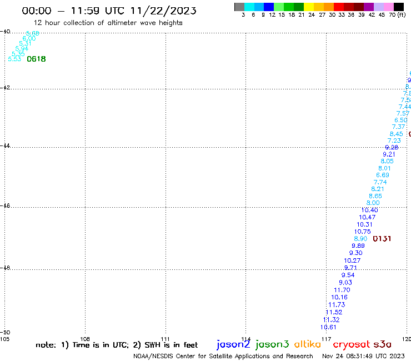Viewport: 411px width, 361px height.
Task: Click the 7.23 wave height value
Action: [x=394, y=141]
